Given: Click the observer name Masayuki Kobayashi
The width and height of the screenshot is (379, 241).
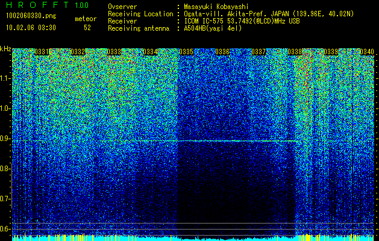Looking at the screenshot, I should (x=216, y=7).
